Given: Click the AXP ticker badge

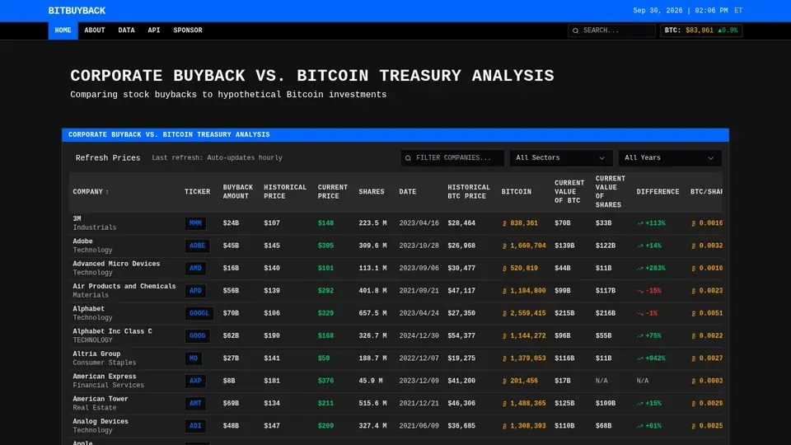Looking at the screenshot, I should click(x=195, y=381).
